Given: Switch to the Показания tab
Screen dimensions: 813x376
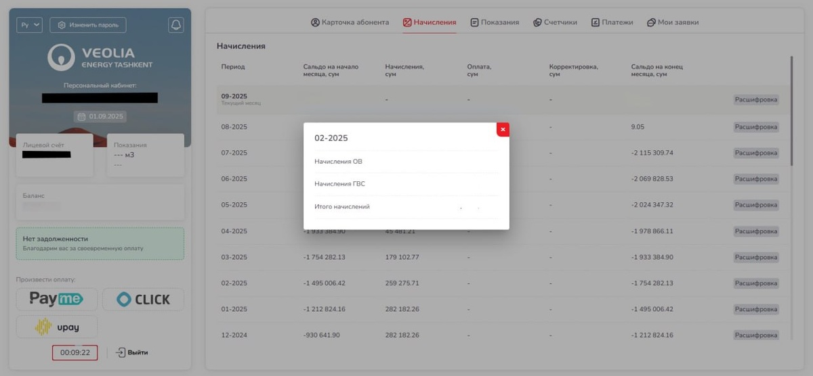Looking at the screenshot, I should (x=495, y=22).
